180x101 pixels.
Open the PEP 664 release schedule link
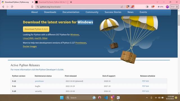pos(145,86)
